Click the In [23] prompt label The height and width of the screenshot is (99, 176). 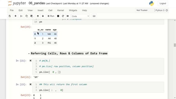pyautogui.click(x=21, y=84)
